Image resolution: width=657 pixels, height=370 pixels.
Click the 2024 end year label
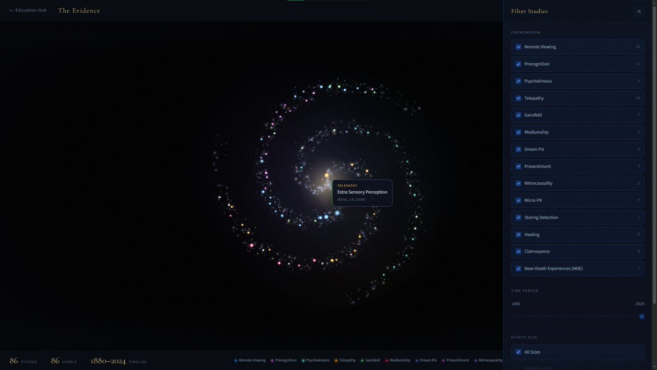639,304
